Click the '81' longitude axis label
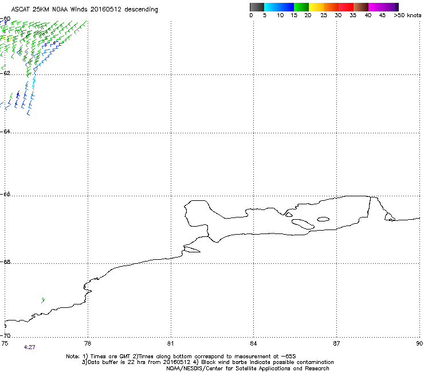The width and height of the screenshot is (424, 372). click(x=170, y=343)
